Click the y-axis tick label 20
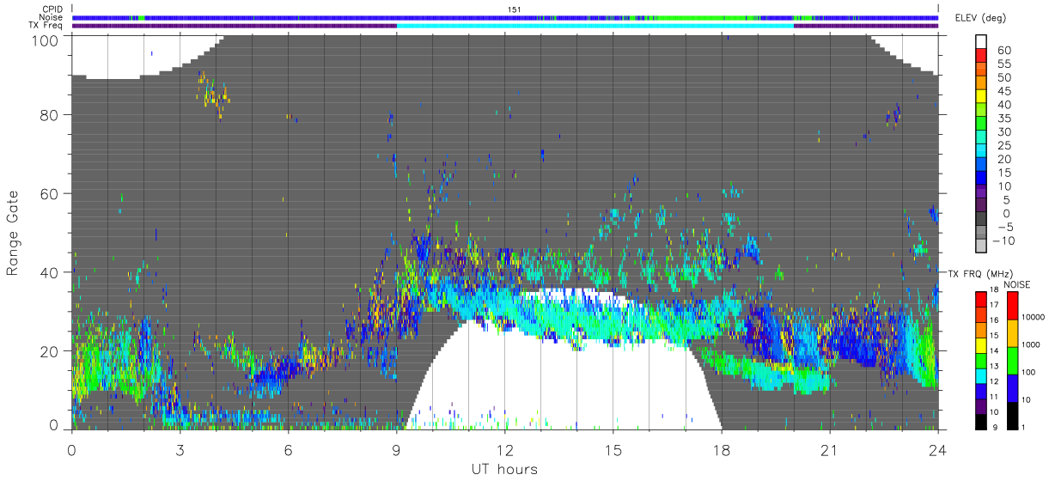Viewport: 1055px width, 487px height. click(x=51, y=351)
